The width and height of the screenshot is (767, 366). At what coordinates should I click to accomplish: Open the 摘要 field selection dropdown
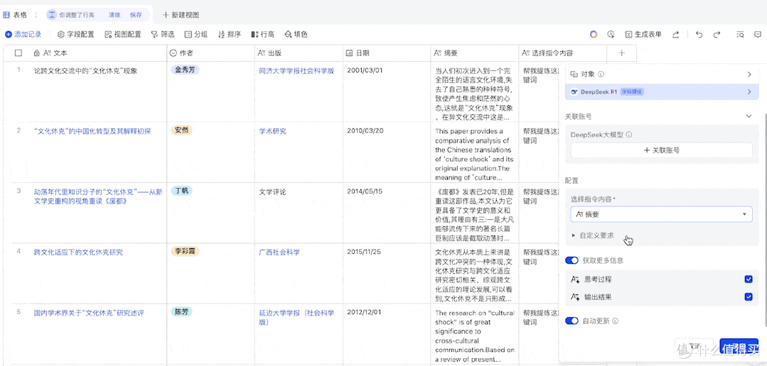661,214
